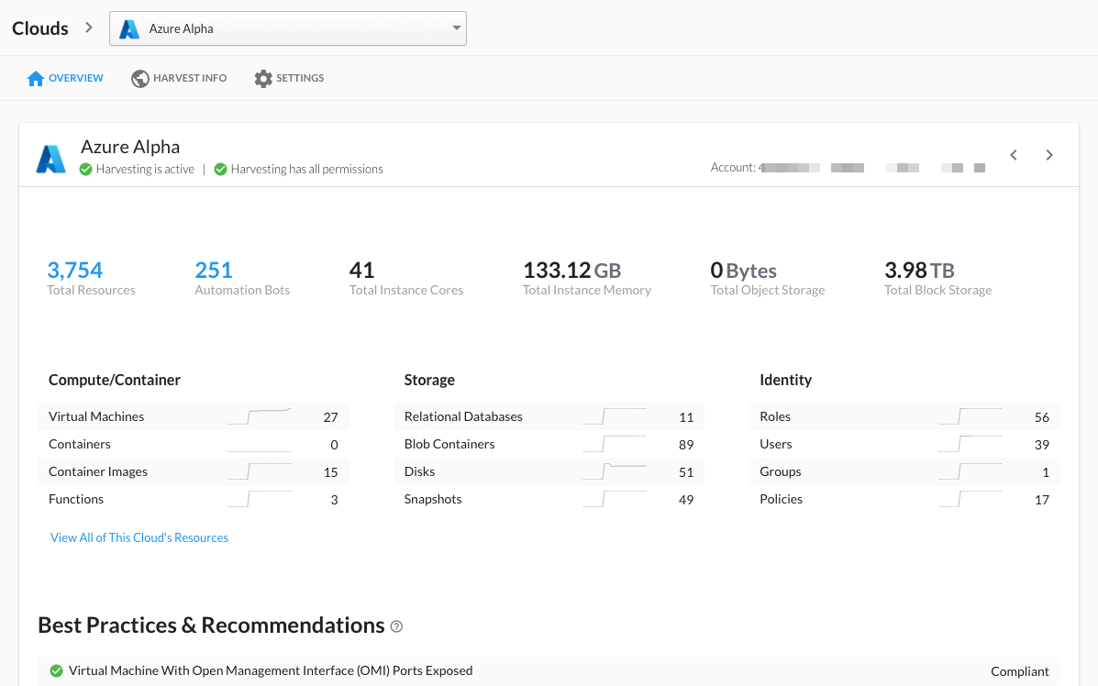Open the cloud selector dropdown arrow

tap(456, 28)
